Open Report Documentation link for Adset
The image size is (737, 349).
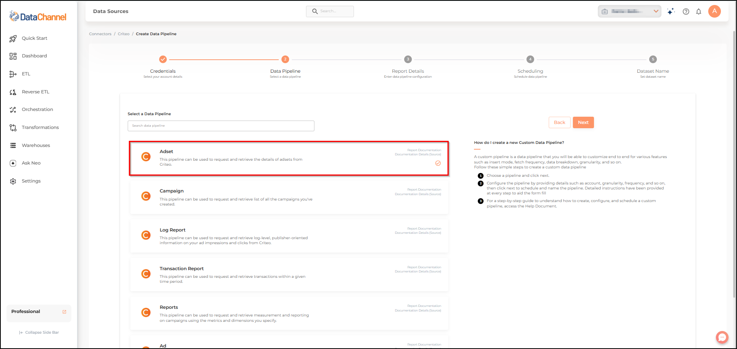424,150
